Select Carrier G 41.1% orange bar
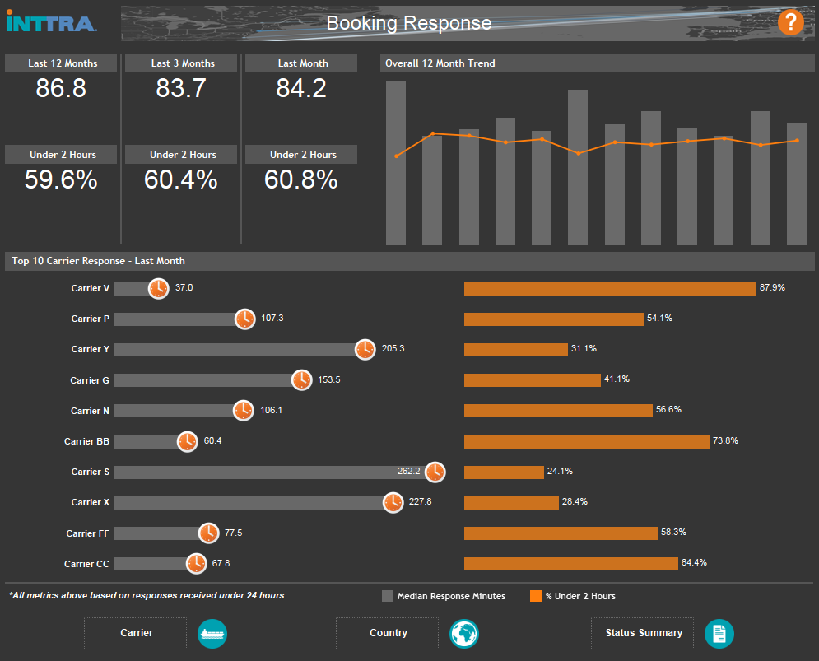 (x=533, y=379)
